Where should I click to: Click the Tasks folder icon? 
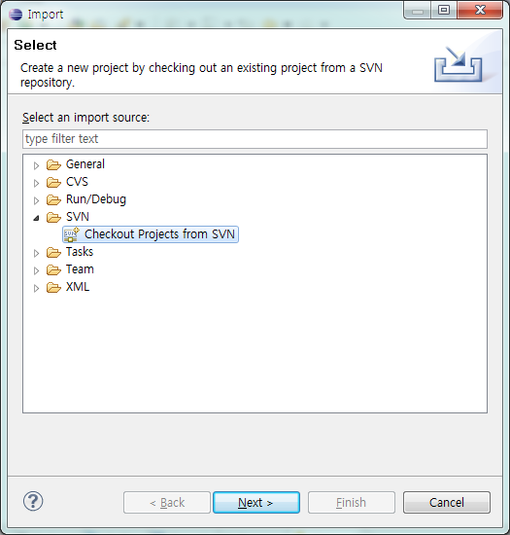[x=53, y=252]
